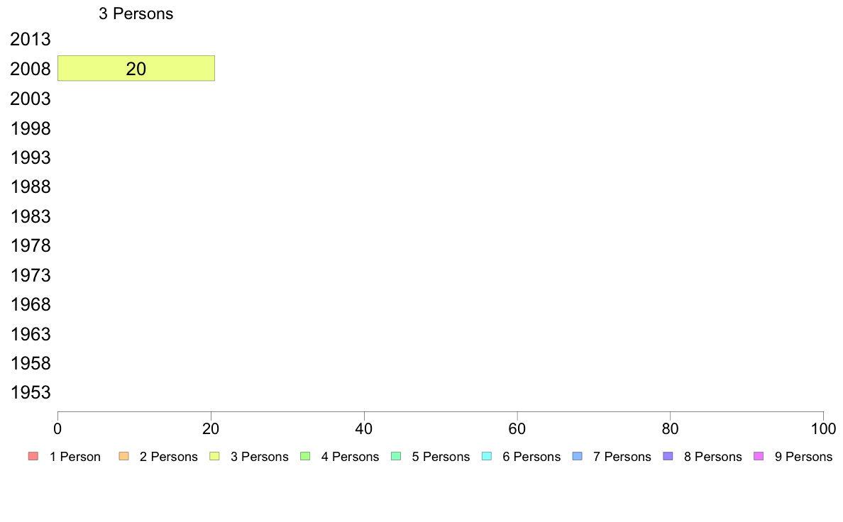Click the 1993 year label

point(30,157)
